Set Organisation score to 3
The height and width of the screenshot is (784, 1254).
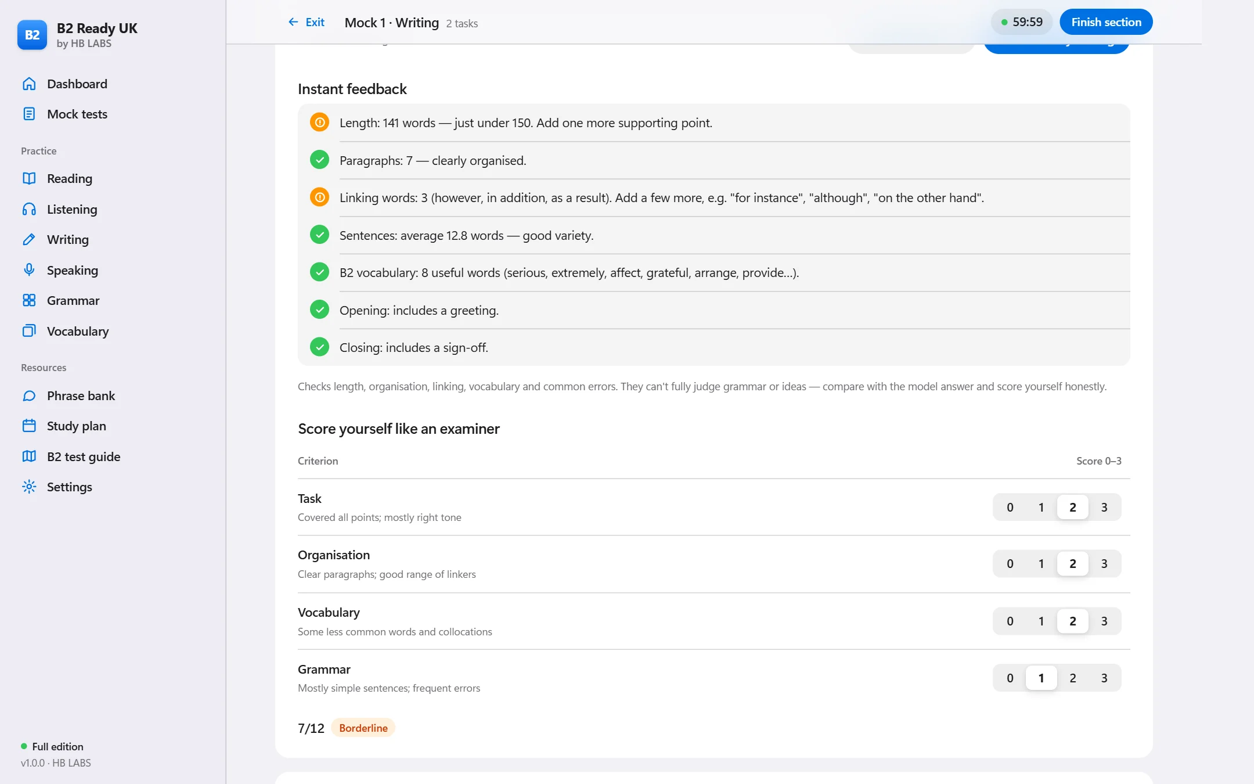(1104, 563)
